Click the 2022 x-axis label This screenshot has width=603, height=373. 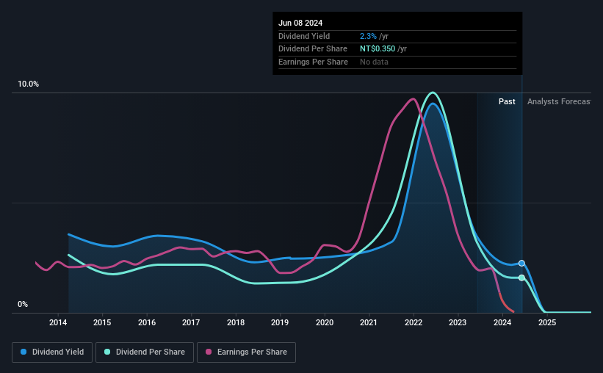pyautogui.click(x=414, y=322)
